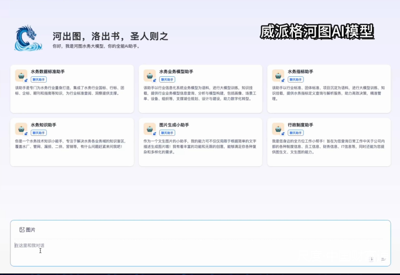Open the 水务数据标准助手 card title
Viewport: 400px width, 275px height.
(47, 72)
